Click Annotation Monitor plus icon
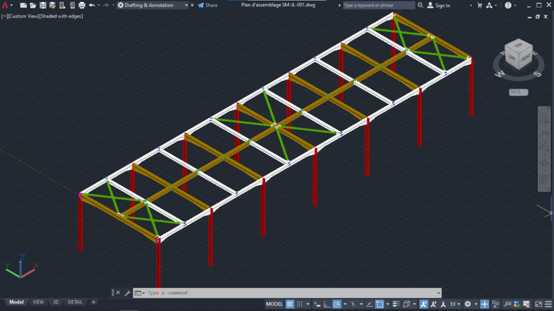The image size is (554, 311). pos(484,304)
